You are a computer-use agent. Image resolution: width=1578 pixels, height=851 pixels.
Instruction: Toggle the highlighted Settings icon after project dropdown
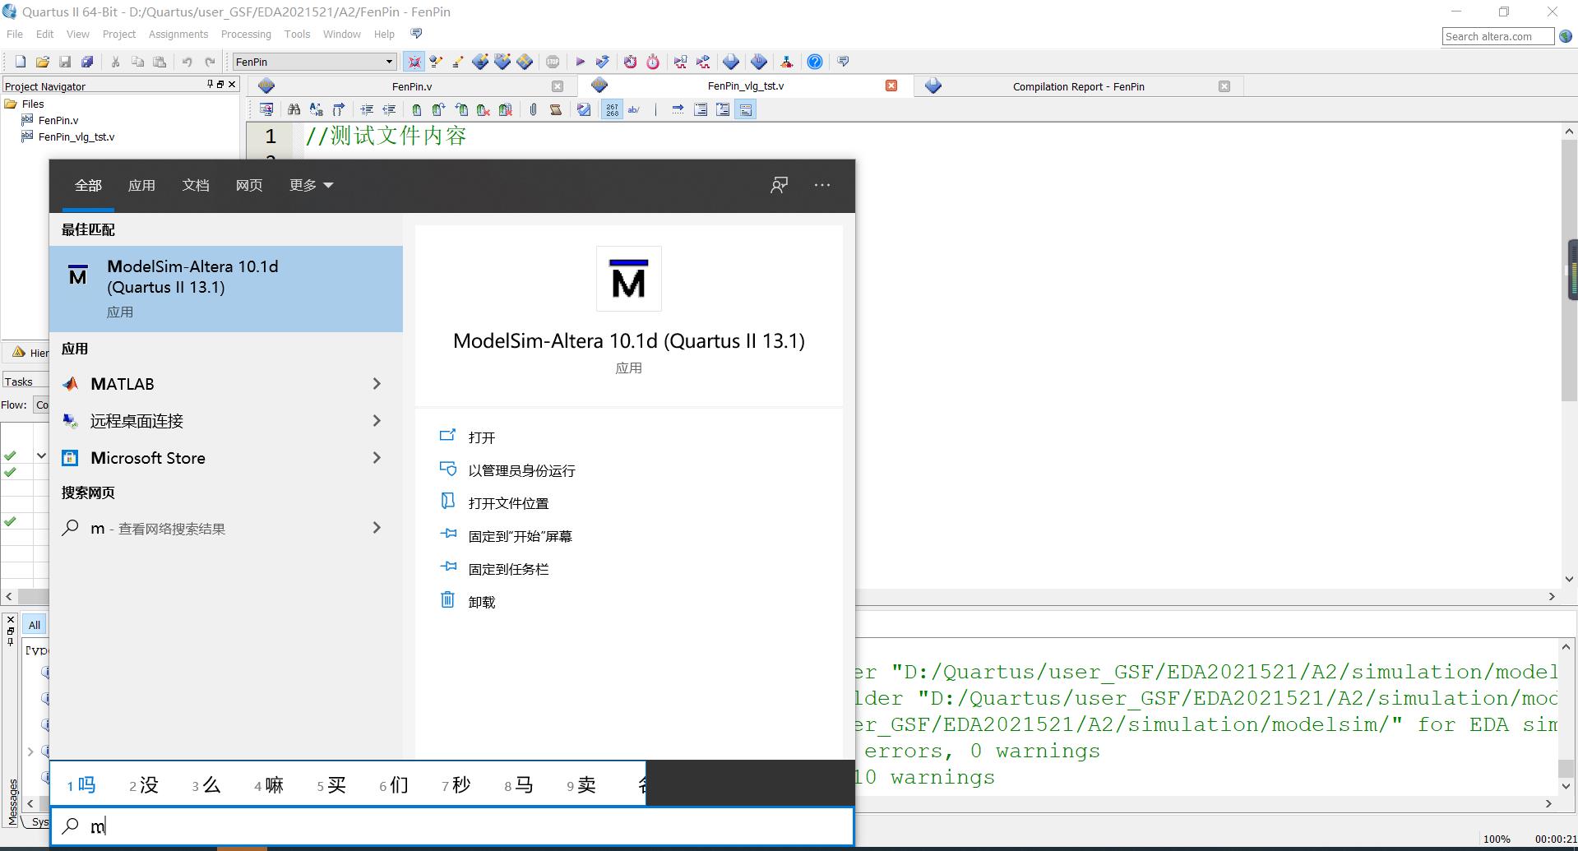[414, 62]
